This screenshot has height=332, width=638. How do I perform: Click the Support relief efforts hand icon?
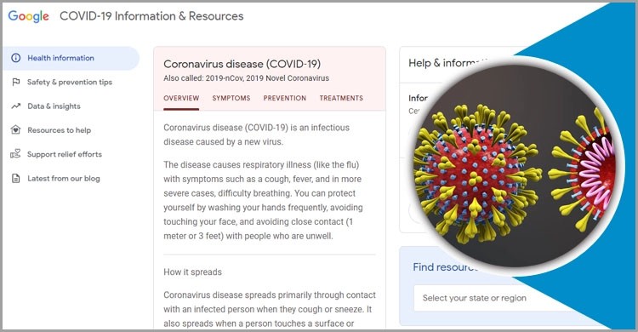[x=15, y=154]
